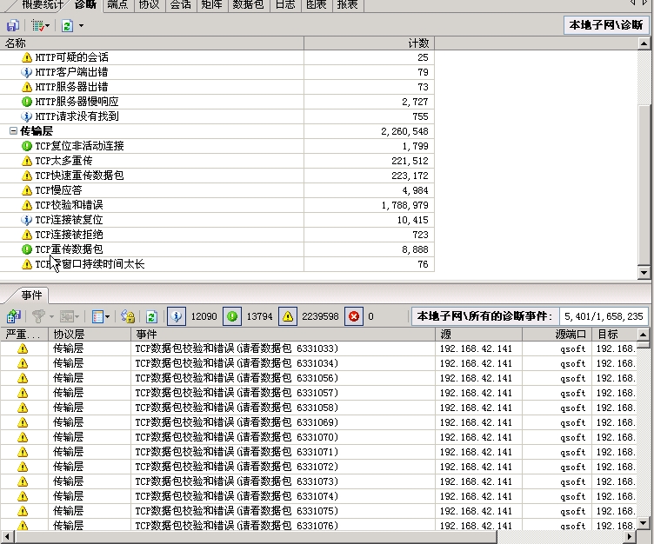Open the refresh interval dropdown arrow
The height and width of the screenshot is (544, 654).
point(81,26)
